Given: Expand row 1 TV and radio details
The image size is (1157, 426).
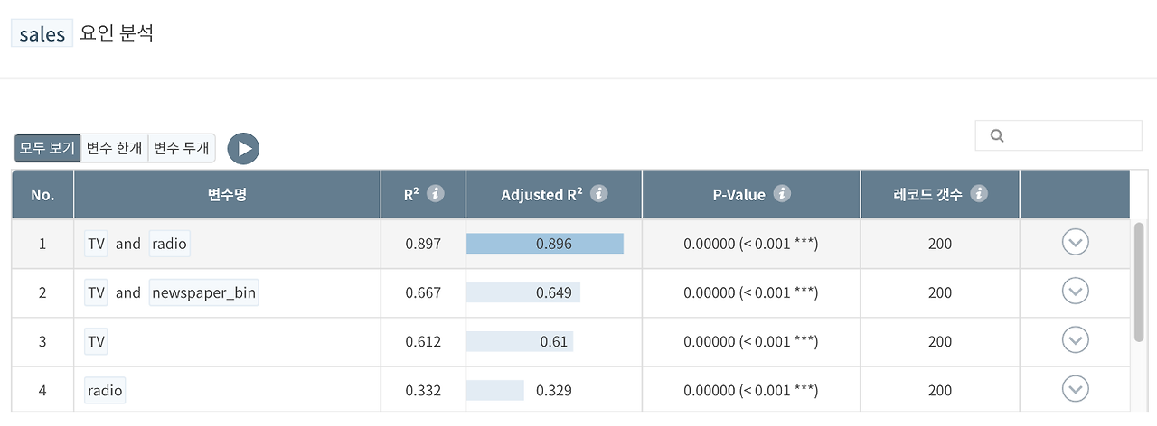Looking at the screenshot, I should coord(1075,243).
